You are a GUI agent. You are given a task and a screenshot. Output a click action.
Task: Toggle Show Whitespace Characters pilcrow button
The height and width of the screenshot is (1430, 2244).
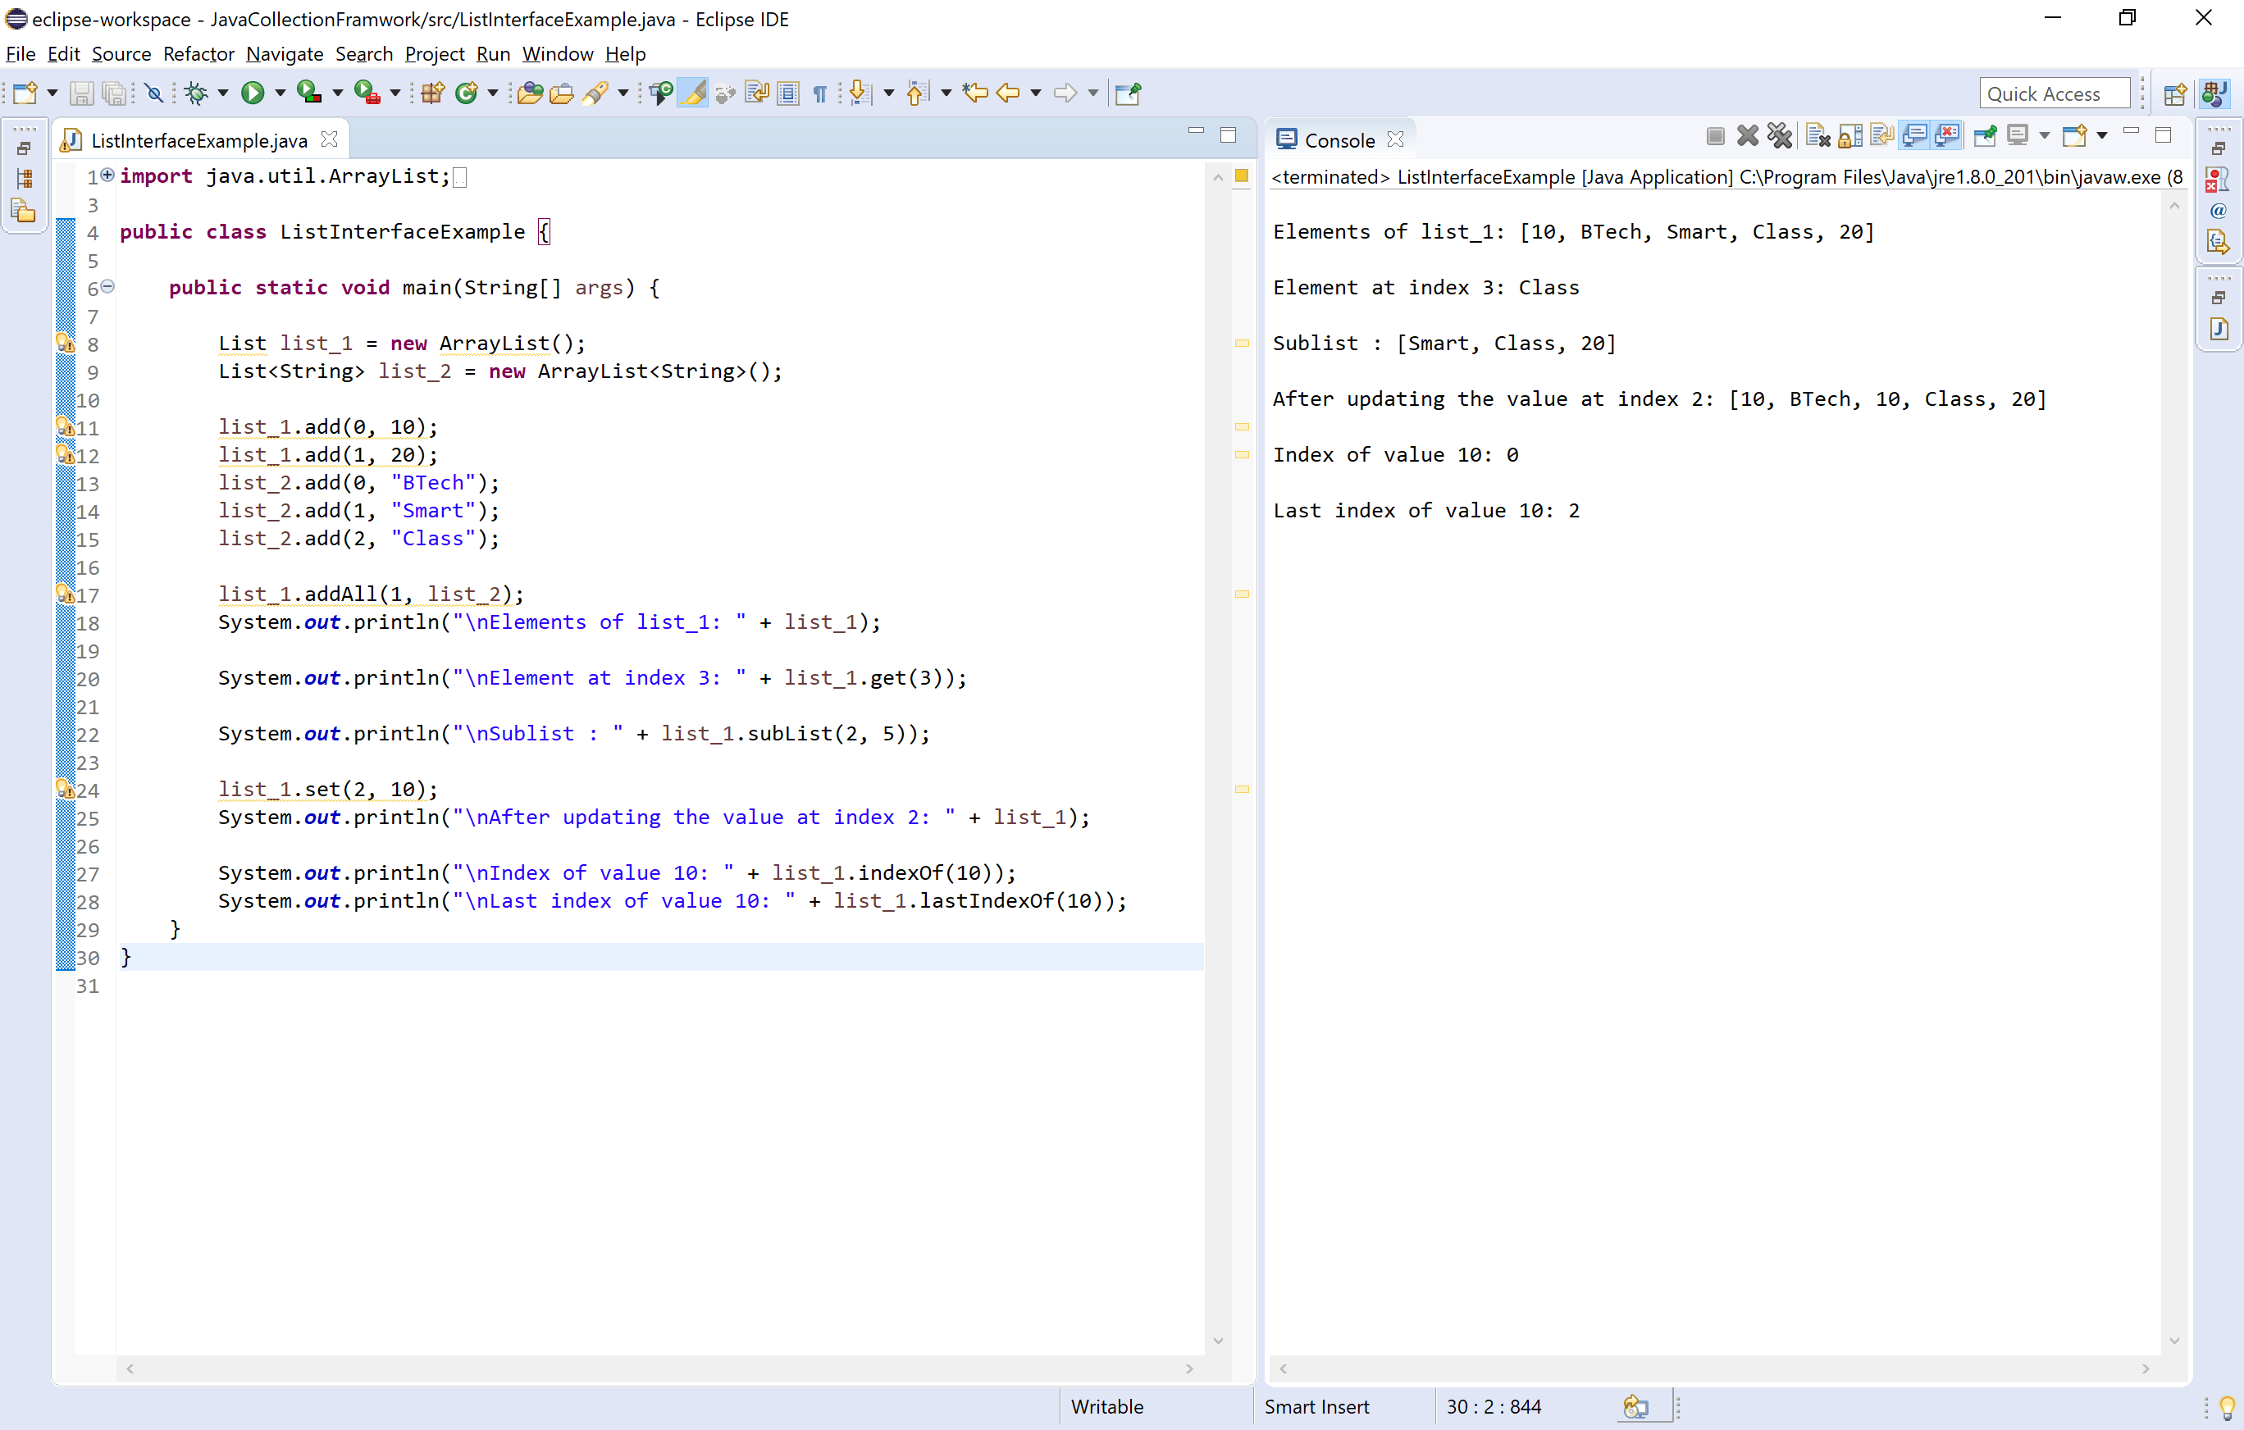pyautogui.click(x=820, y=92)
